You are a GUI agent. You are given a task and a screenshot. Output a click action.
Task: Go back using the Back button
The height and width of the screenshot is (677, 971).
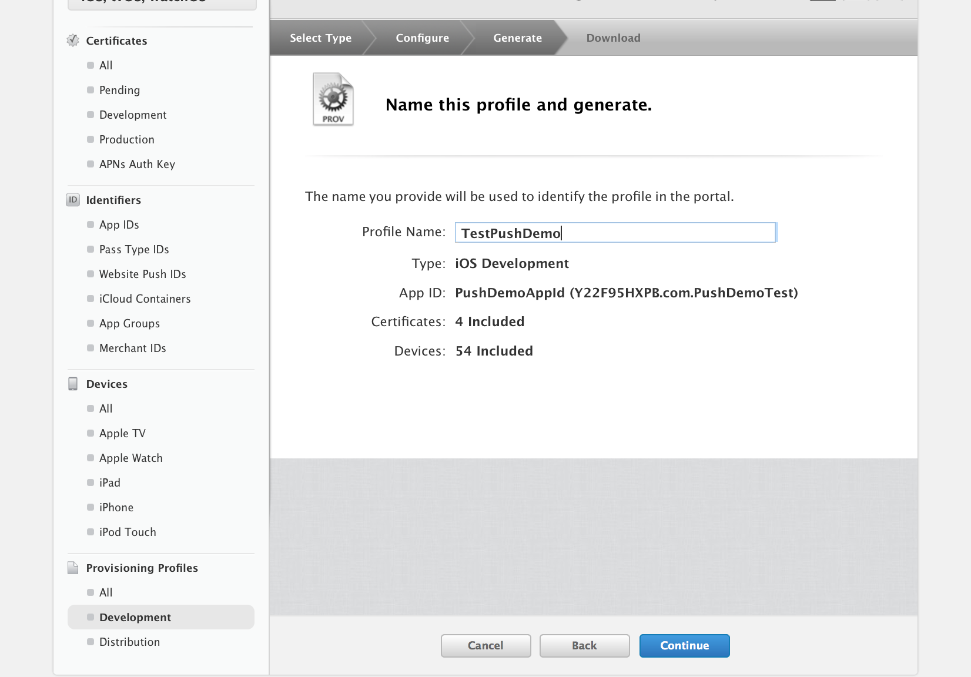pyautogui.click(x=584, y=645)
